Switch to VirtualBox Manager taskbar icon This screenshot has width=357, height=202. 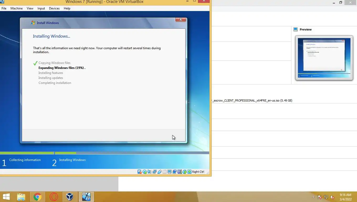coord(70,197)
